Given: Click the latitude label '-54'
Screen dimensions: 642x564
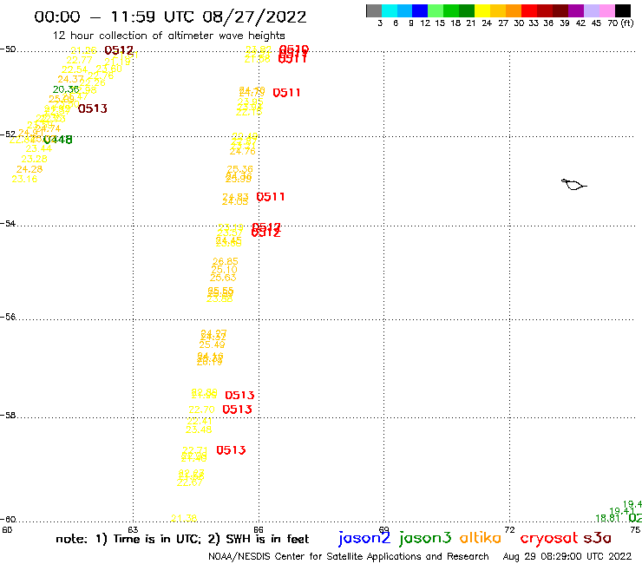Looking at the screenshot, I should coord(8,223).
